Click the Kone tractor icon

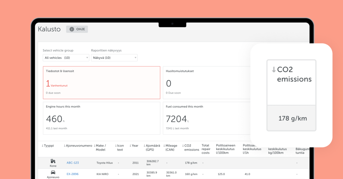53,161
